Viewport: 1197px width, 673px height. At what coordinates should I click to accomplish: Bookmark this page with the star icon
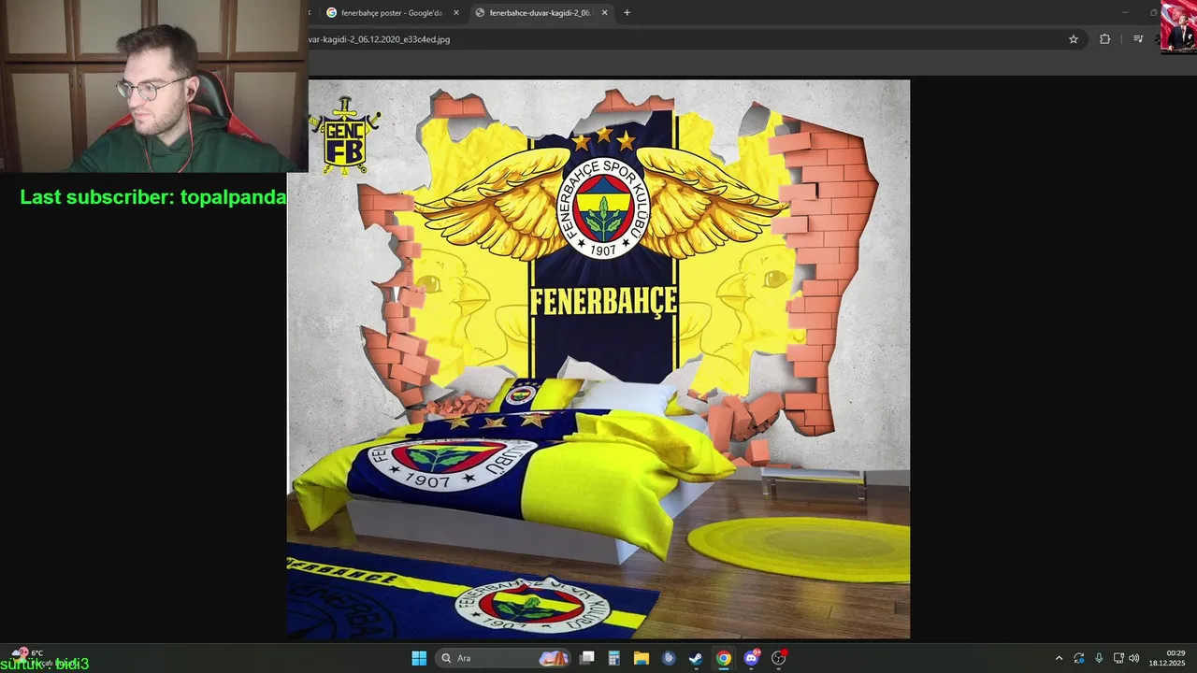[x=1074, y=39]
